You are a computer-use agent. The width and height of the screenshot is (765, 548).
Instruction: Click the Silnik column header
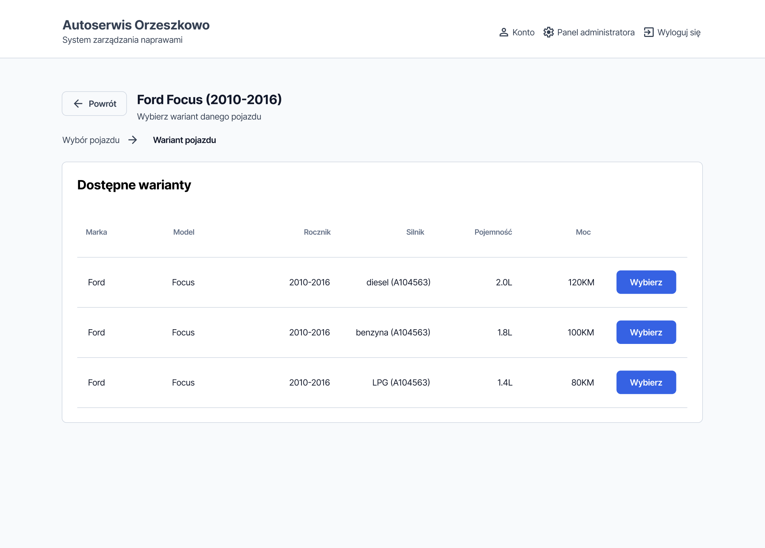[x=415, y=232]
